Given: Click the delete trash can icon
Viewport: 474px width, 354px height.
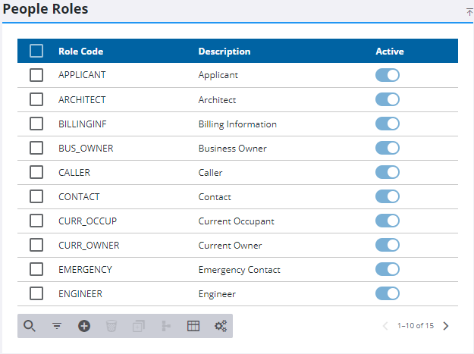Looking at the screenshot, I should (111, 326).
